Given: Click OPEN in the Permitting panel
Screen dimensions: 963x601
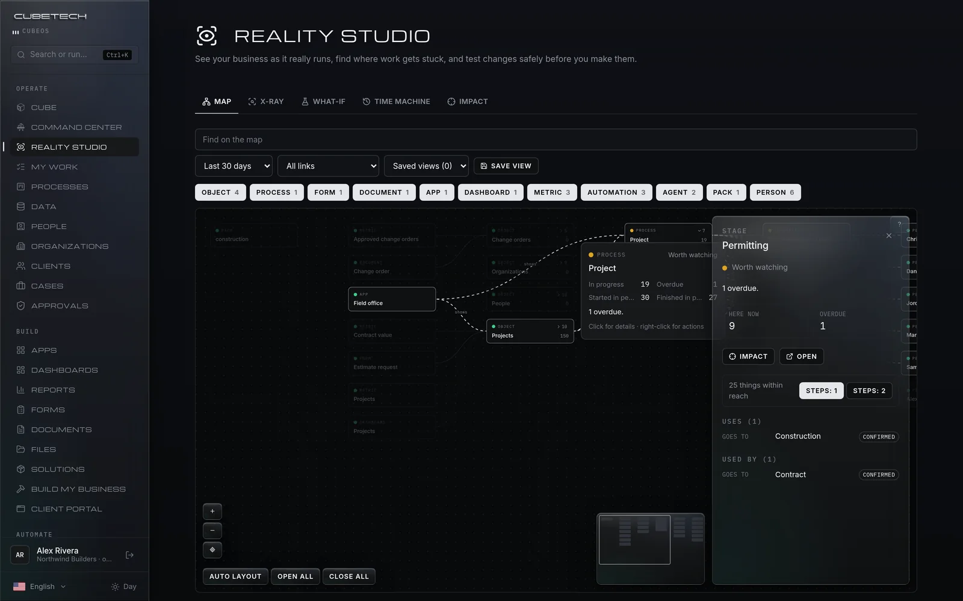Looking at the screenshot, I should coord(802,356).
